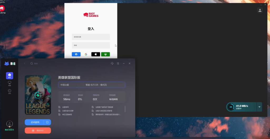The height and width of the screenshot is (139, 270).
Task: Click the Facebook sign-in icon
Action: tap(76, 54)
